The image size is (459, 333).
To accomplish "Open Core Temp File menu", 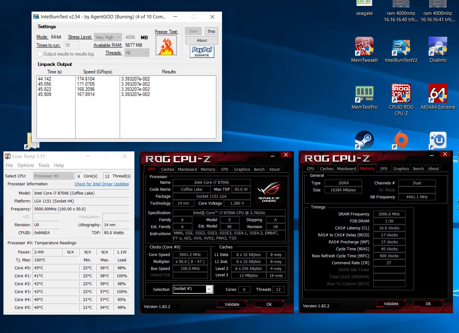I will (x=9, y=165).
